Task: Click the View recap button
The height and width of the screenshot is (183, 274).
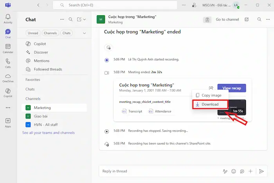Action: tap(231, 88)
